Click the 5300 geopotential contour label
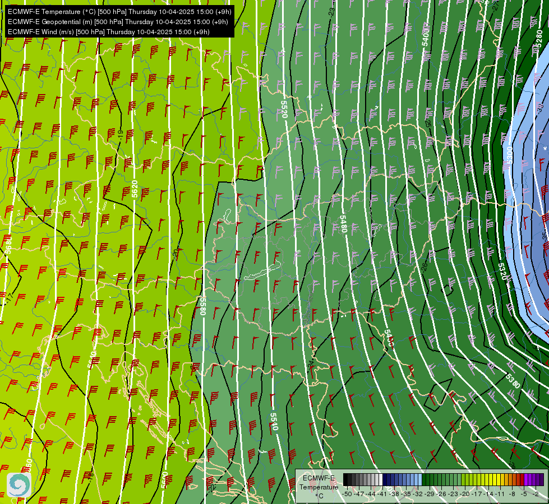Screen dimensions: 549x504 point(509,155)
